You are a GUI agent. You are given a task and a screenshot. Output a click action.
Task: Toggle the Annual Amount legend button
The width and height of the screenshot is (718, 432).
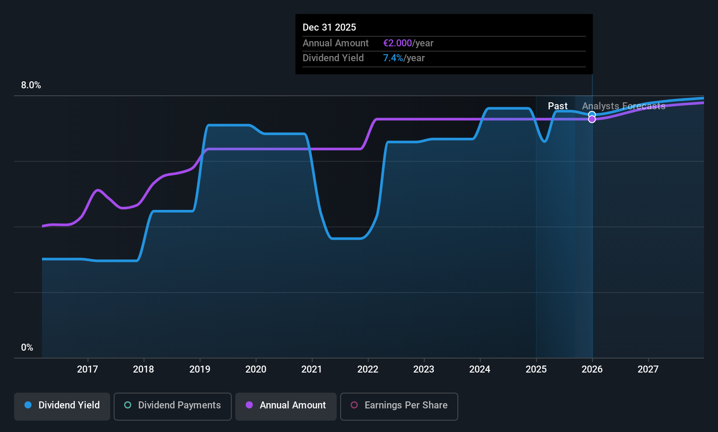(286, 406)
